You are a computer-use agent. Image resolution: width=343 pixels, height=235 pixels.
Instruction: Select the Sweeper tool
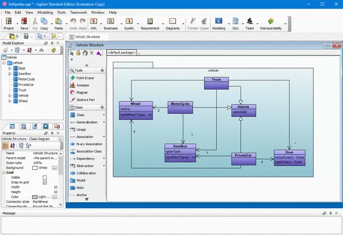point(86,85)
